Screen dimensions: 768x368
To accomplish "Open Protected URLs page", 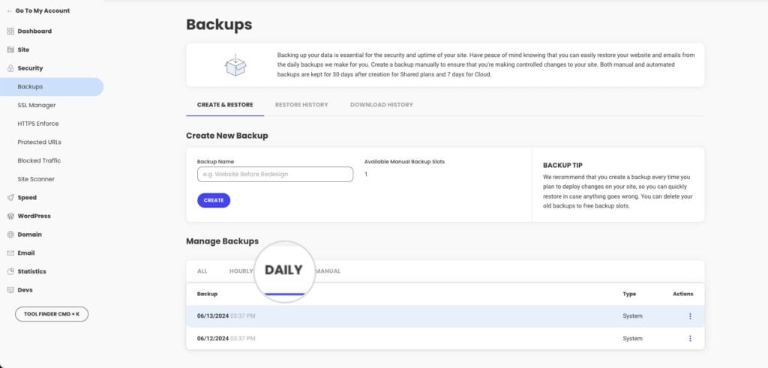I will tap(40, 142).
